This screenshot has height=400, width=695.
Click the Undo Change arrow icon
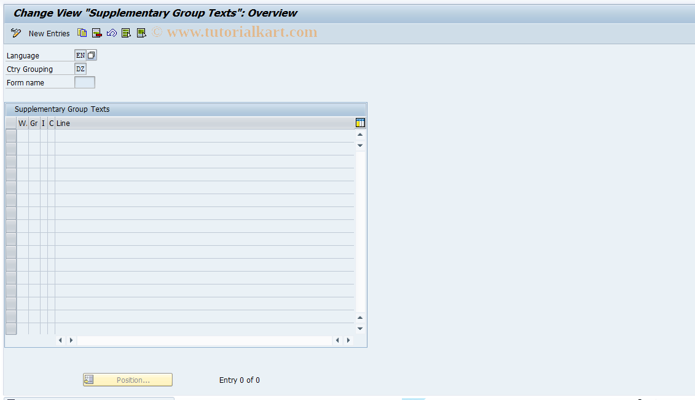click(x=112, y=33)
